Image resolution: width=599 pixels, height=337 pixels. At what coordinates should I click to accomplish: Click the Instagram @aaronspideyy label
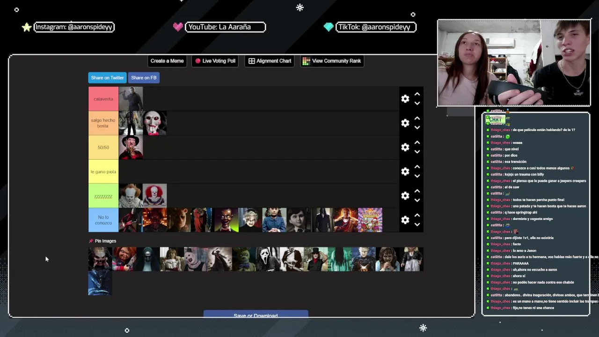[74, 27]
